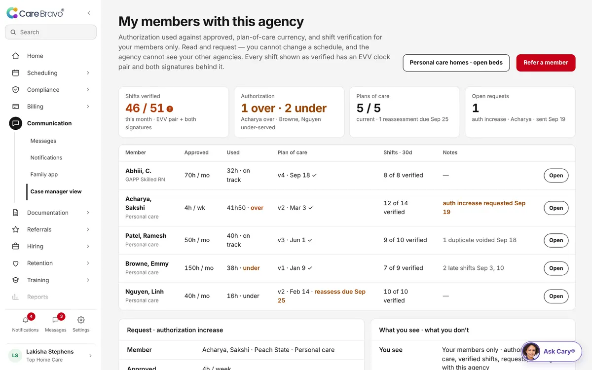The width and height of the screenshot is (592, 370).
Task: Open the Nguyen, Linh row
Action: (556, 296)
